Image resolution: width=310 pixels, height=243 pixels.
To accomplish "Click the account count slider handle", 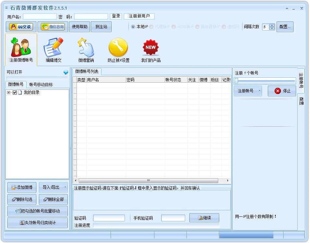I will (236, 81).
